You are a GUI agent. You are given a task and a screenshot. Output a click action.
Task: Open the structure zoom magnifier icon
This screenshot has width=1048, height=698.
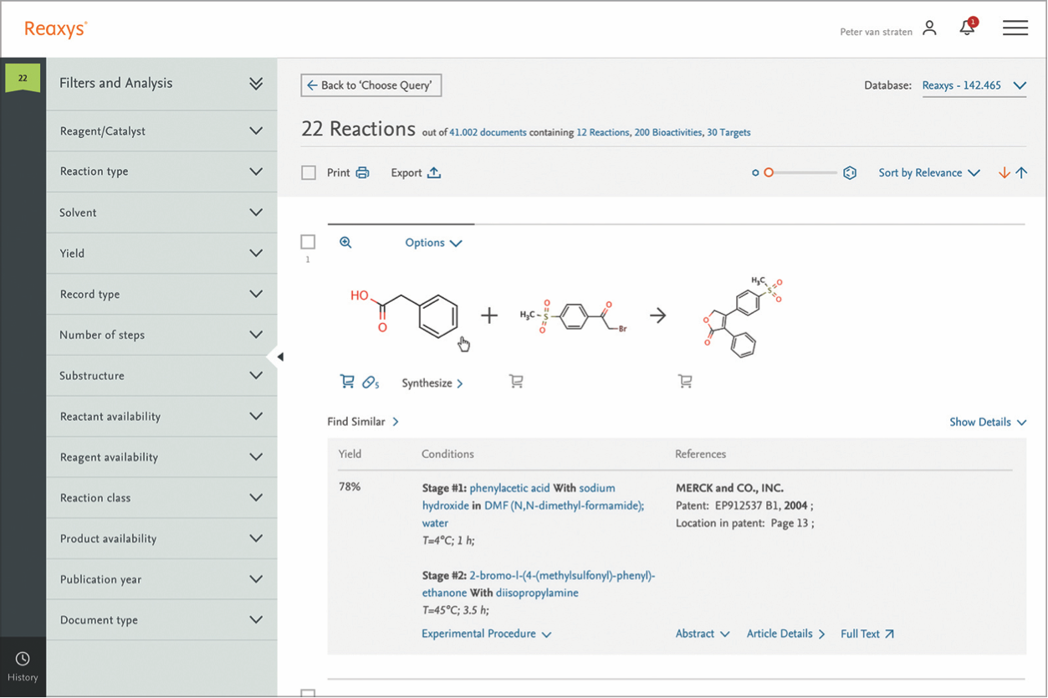[345, 242]
